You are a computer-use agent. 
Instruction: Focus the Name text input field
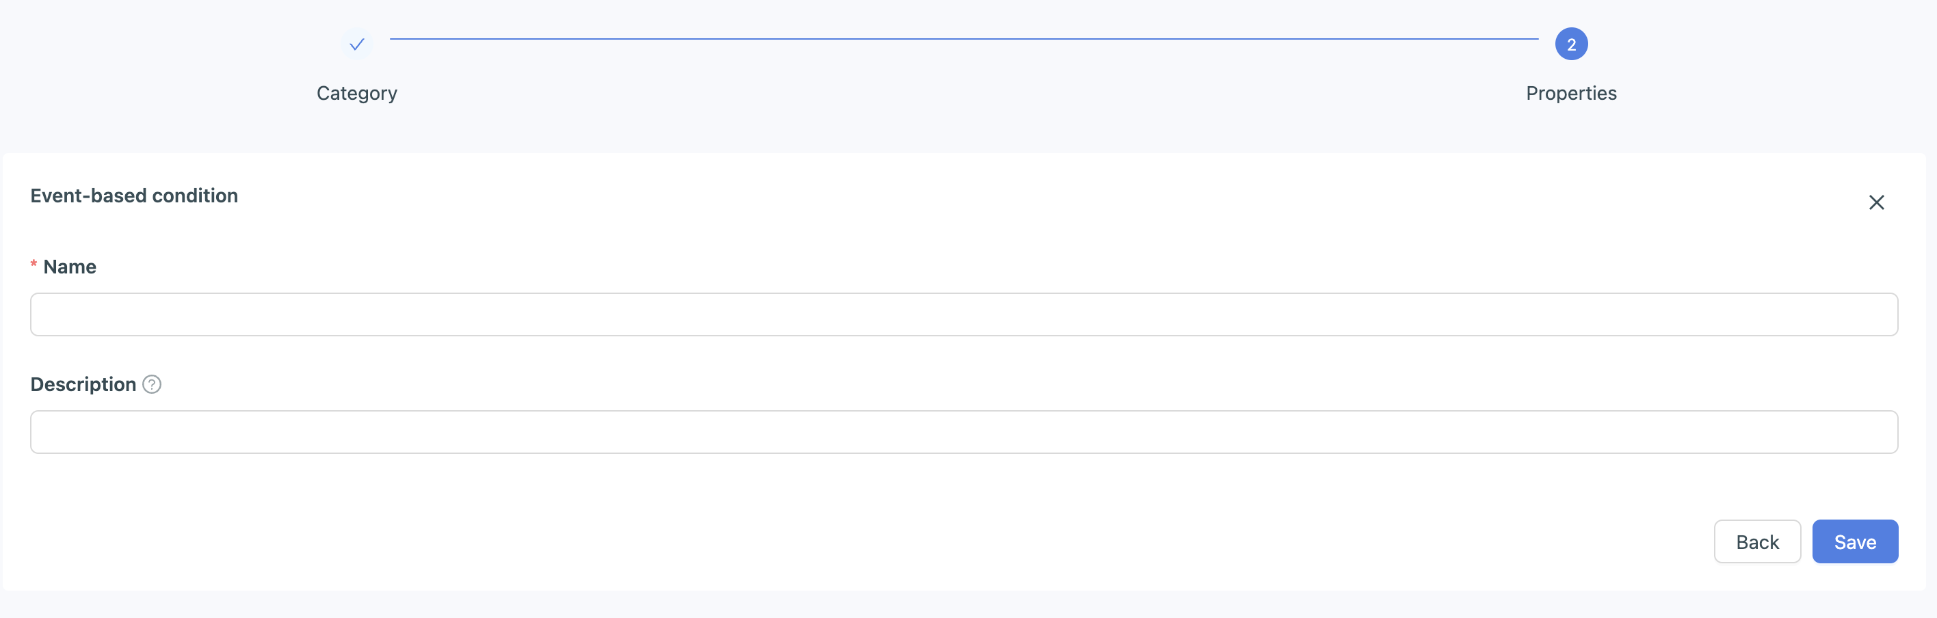pos(963,314)
